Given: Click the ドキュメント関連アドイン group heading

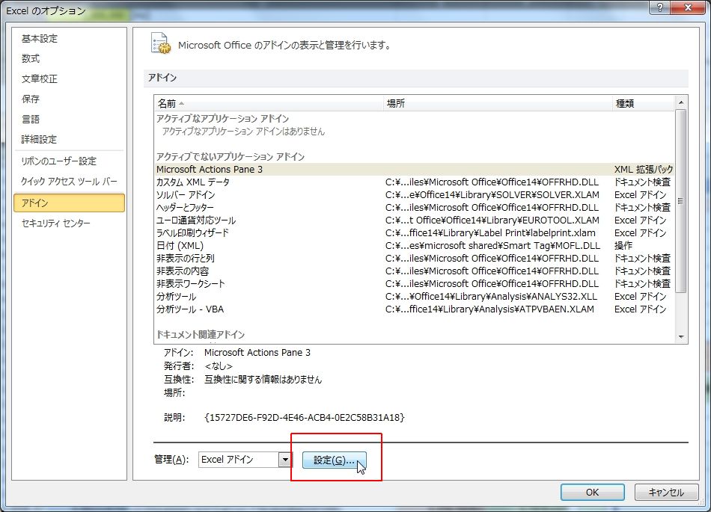Looking at the screenshot, I should click(x=201, y=335).
